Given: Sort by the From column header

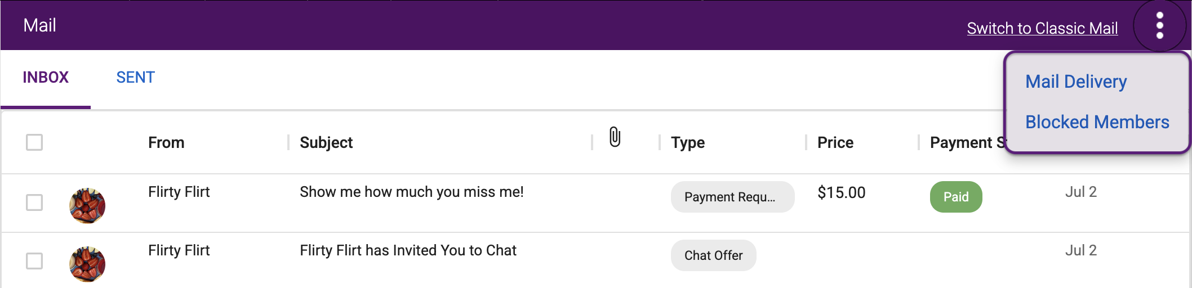Looking at the screenshot, I should pos(166,142).
